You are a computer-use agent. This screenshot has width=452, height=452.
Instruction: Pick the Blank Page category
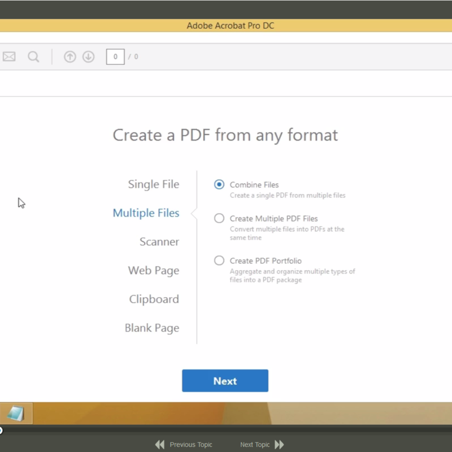[x=152, y=328]
